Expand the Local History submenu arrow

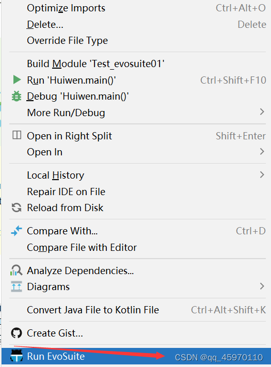tap(262, 174)
